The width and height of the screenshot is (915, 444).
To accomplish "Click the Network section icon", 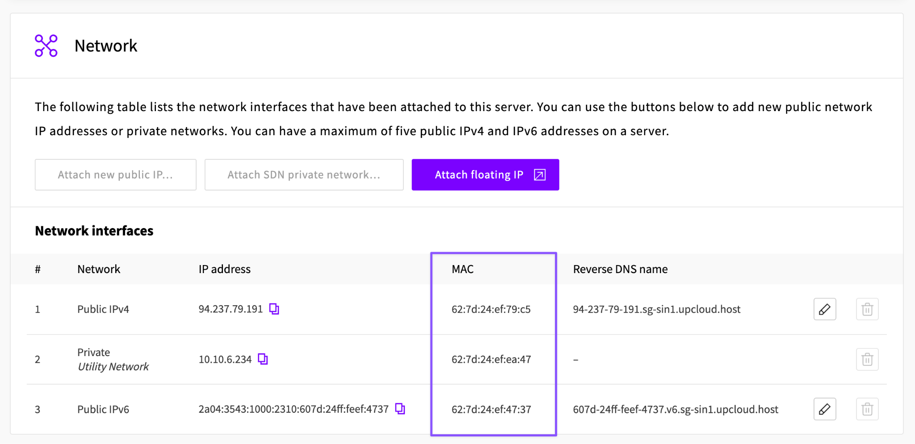I will pos(46,46).
